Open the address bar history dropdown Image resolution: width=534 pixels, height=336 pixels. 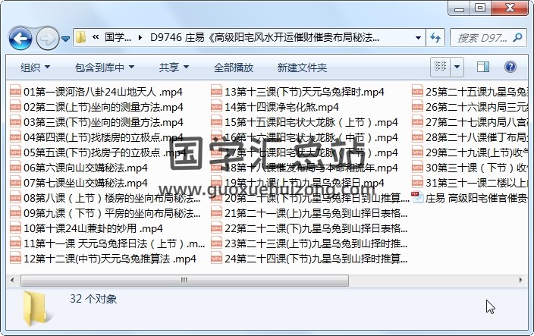[x=418, y=38]
